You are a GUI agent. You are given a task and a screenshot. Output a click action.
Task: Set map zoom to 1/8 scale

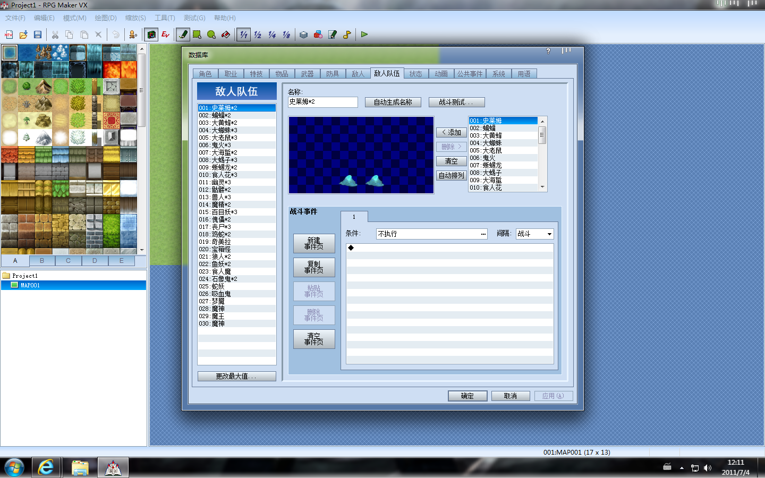coord(286,35)
